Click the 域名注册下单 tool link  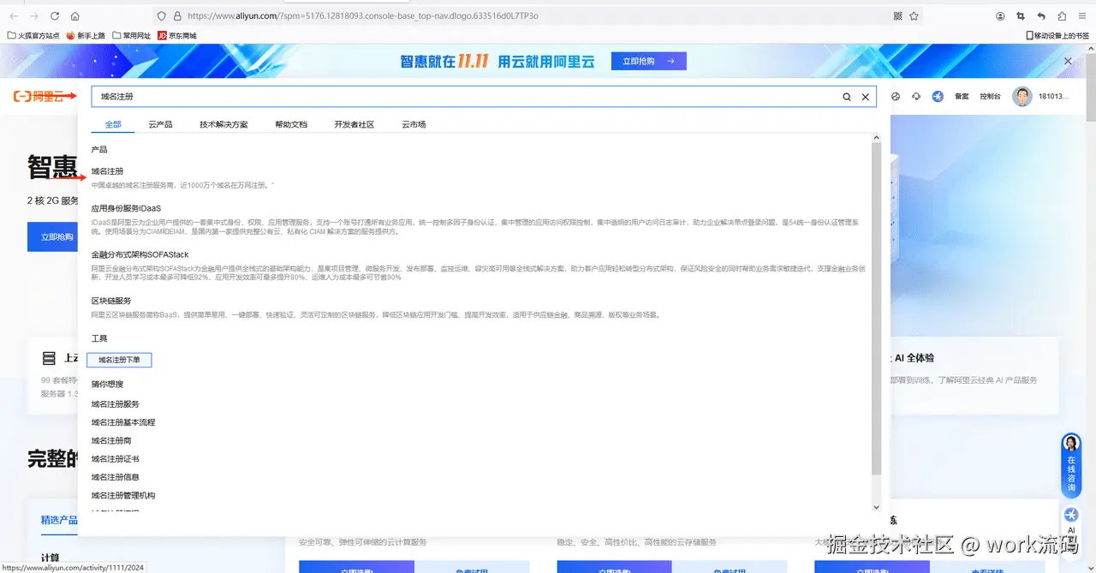point(120,360)
